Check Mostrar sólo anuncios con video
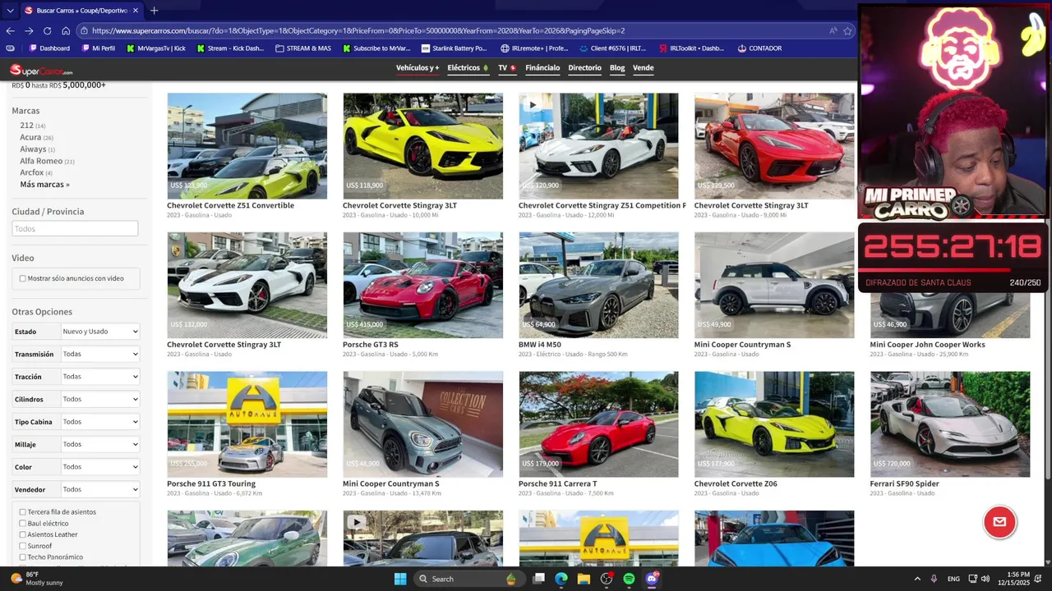Image resolution: width=1052 pixels, height=591 pixels. pos(22,278)
